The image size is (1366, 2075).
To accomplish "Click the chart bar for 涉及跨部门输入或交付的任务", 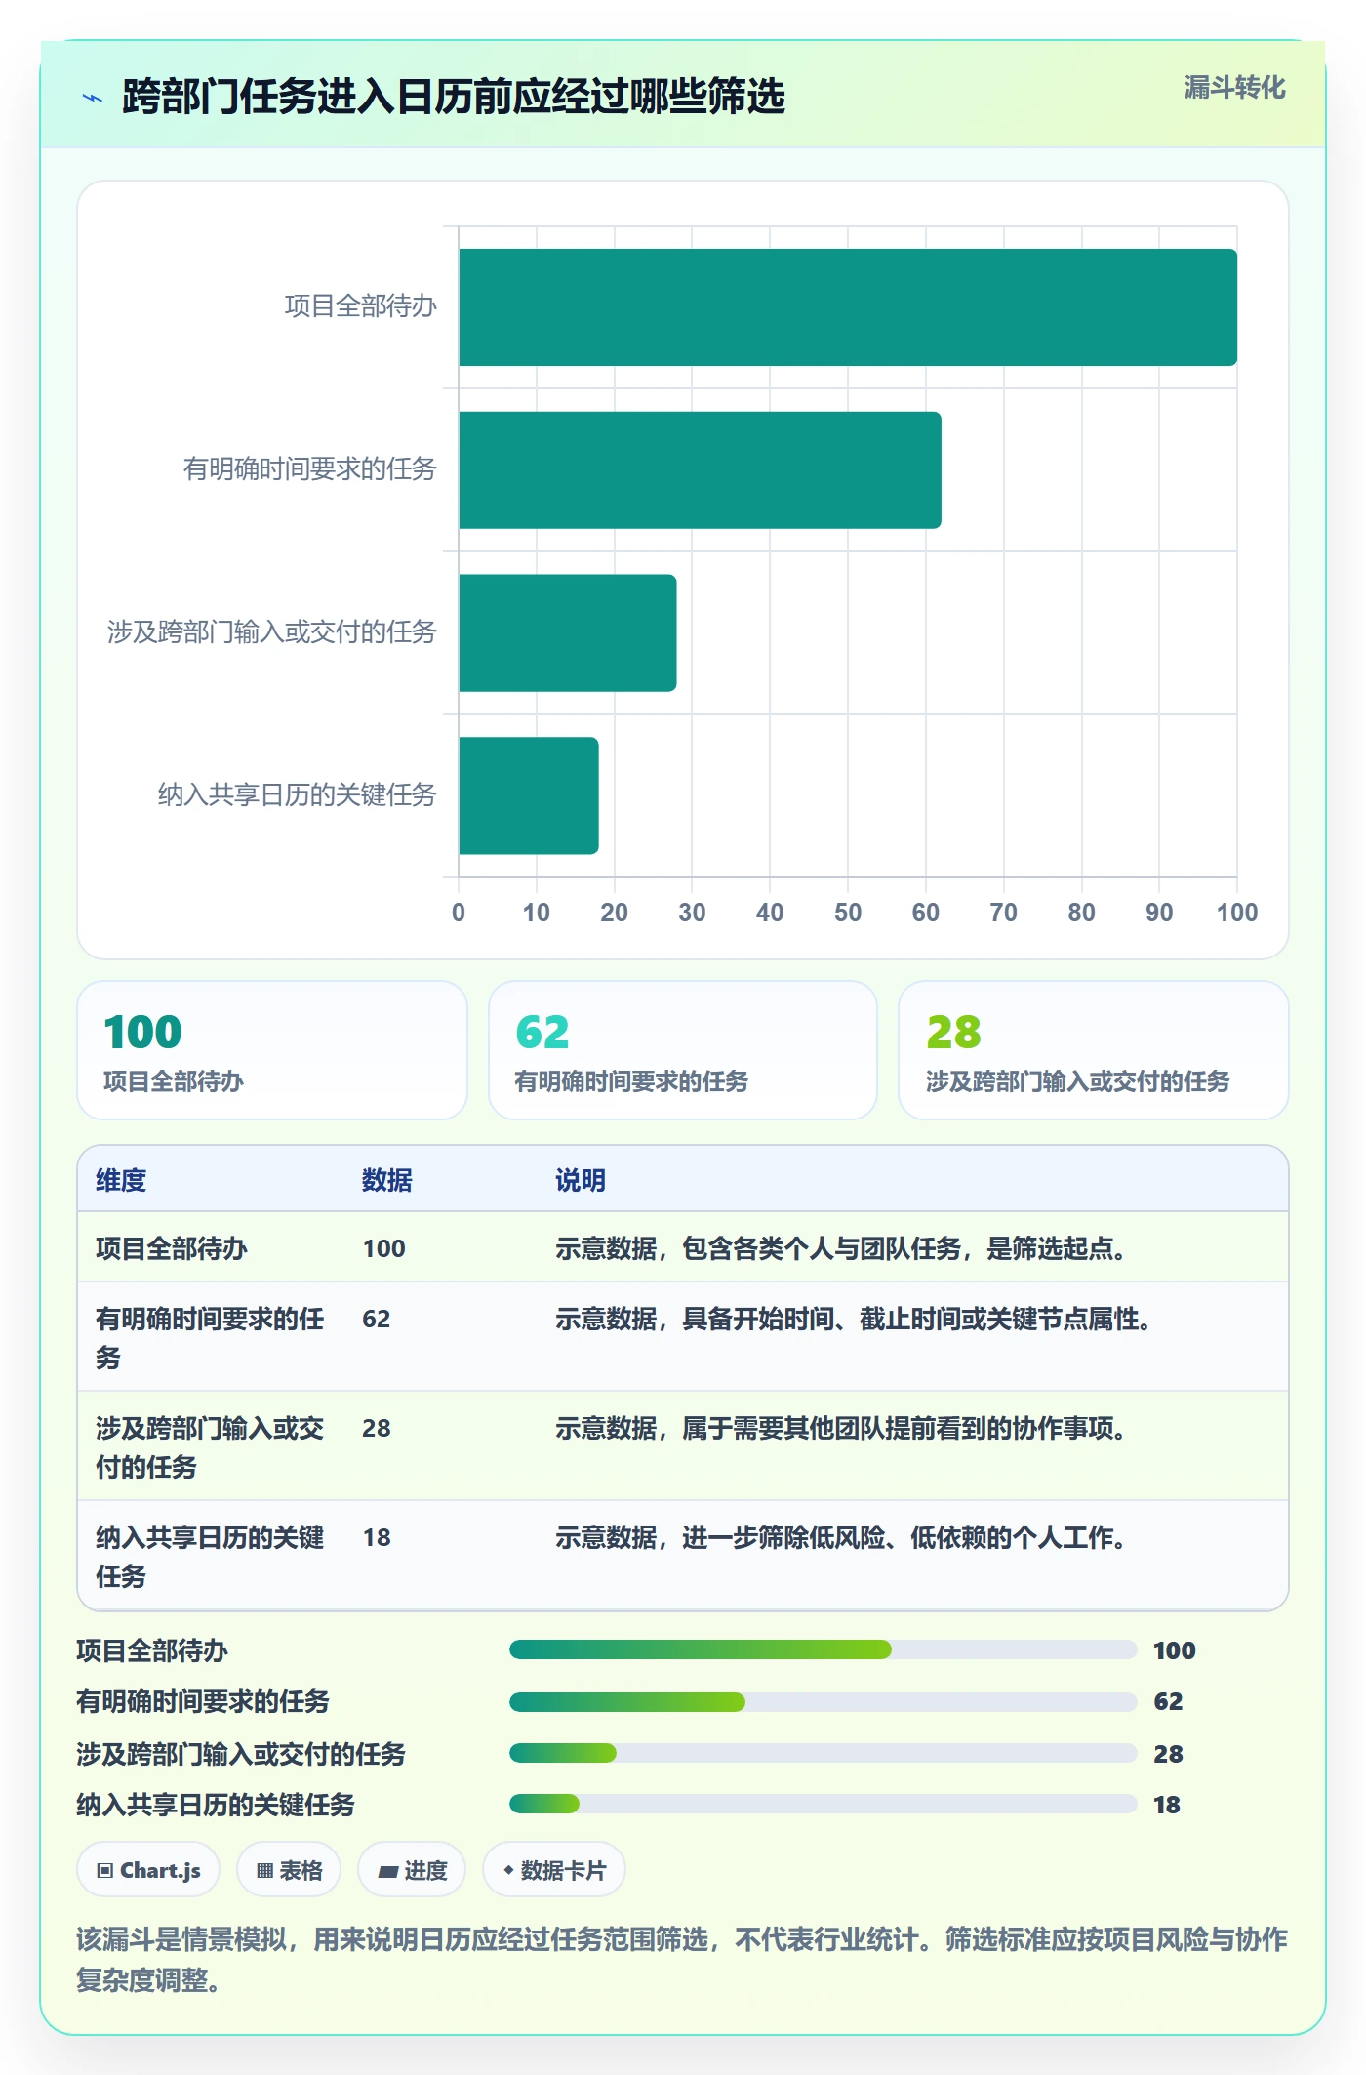I will point(568,632).
